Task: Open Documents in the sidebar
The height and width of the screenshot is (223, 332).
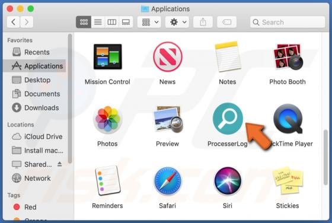Action: (x=34, y=94)
